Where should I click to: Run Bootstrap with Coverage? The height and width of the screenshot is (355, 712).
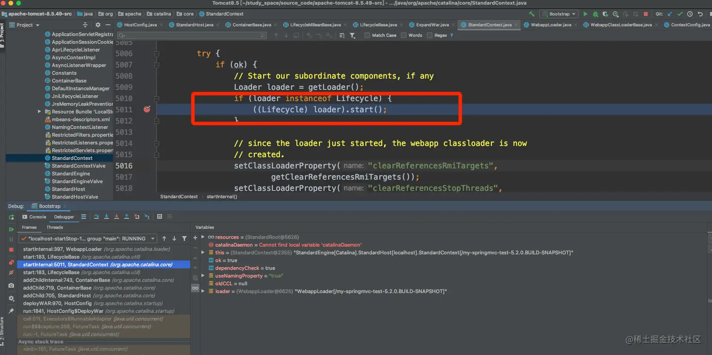pos(606,14)
